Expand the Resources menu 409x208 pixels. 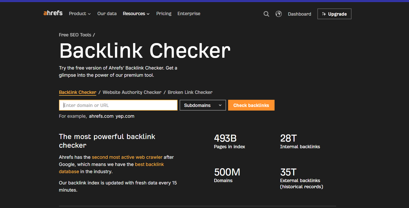point(136,14)
